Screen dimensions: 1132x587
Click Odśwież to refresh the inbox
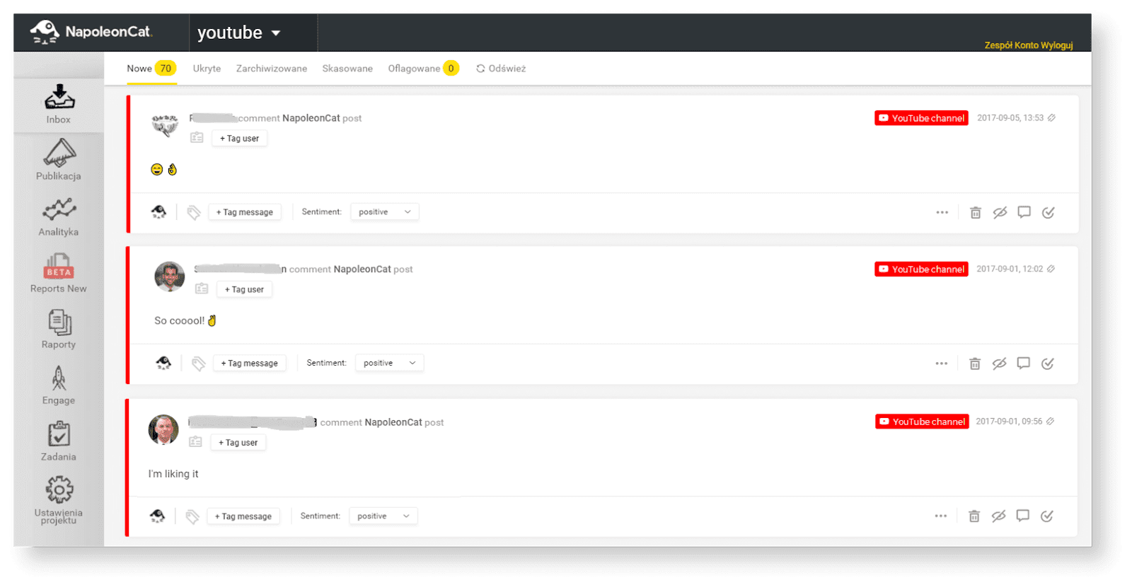501,69
